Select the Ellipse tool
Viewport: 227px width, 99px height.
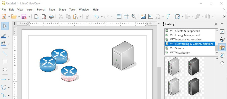(5, 69)
